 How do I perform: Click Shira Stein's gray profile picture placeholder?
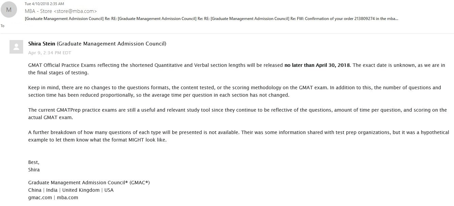(x=16, y=47)
